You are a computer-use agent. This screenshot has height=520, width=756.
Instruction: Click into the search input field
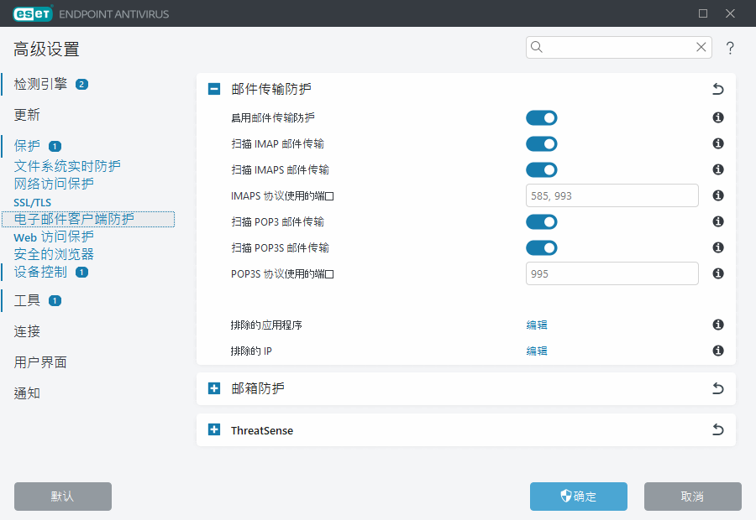[x=618, y=47]
